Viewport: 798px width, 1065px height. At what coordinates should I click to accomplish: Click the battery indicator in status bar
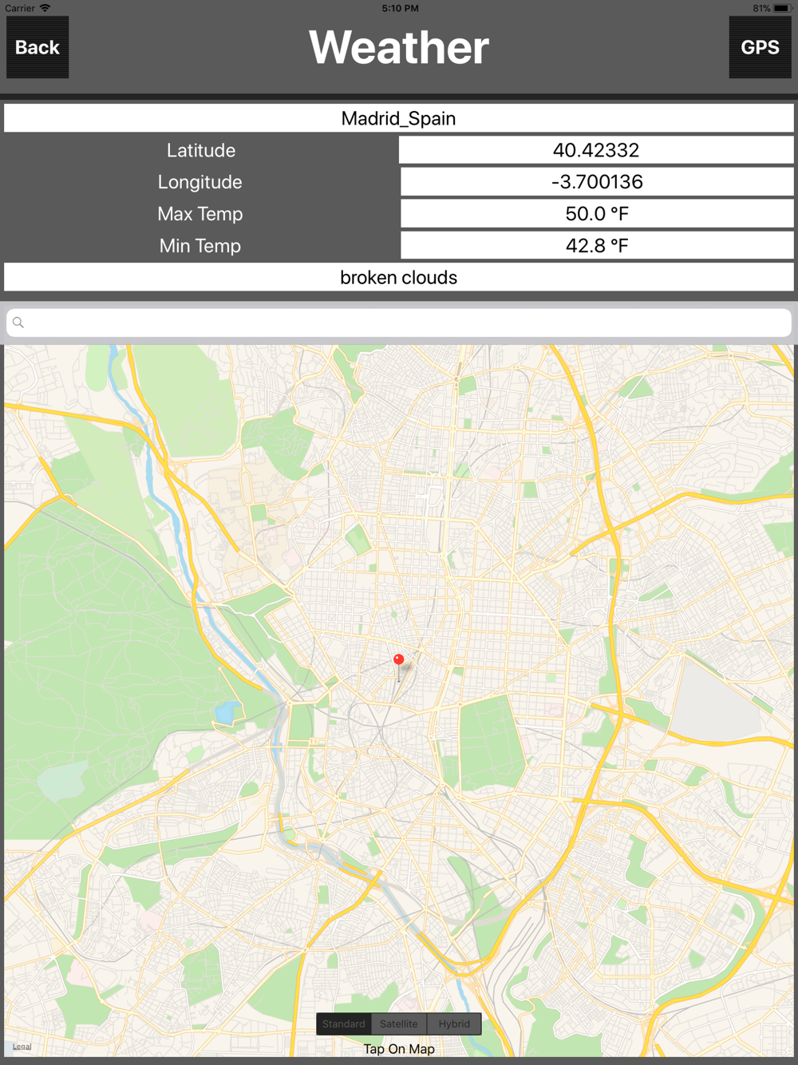point(781,8)
